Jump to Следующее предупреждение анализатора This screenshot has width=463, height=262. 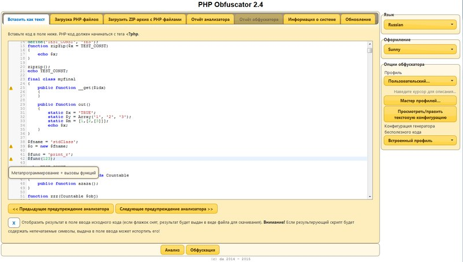(x=166, y=209)
